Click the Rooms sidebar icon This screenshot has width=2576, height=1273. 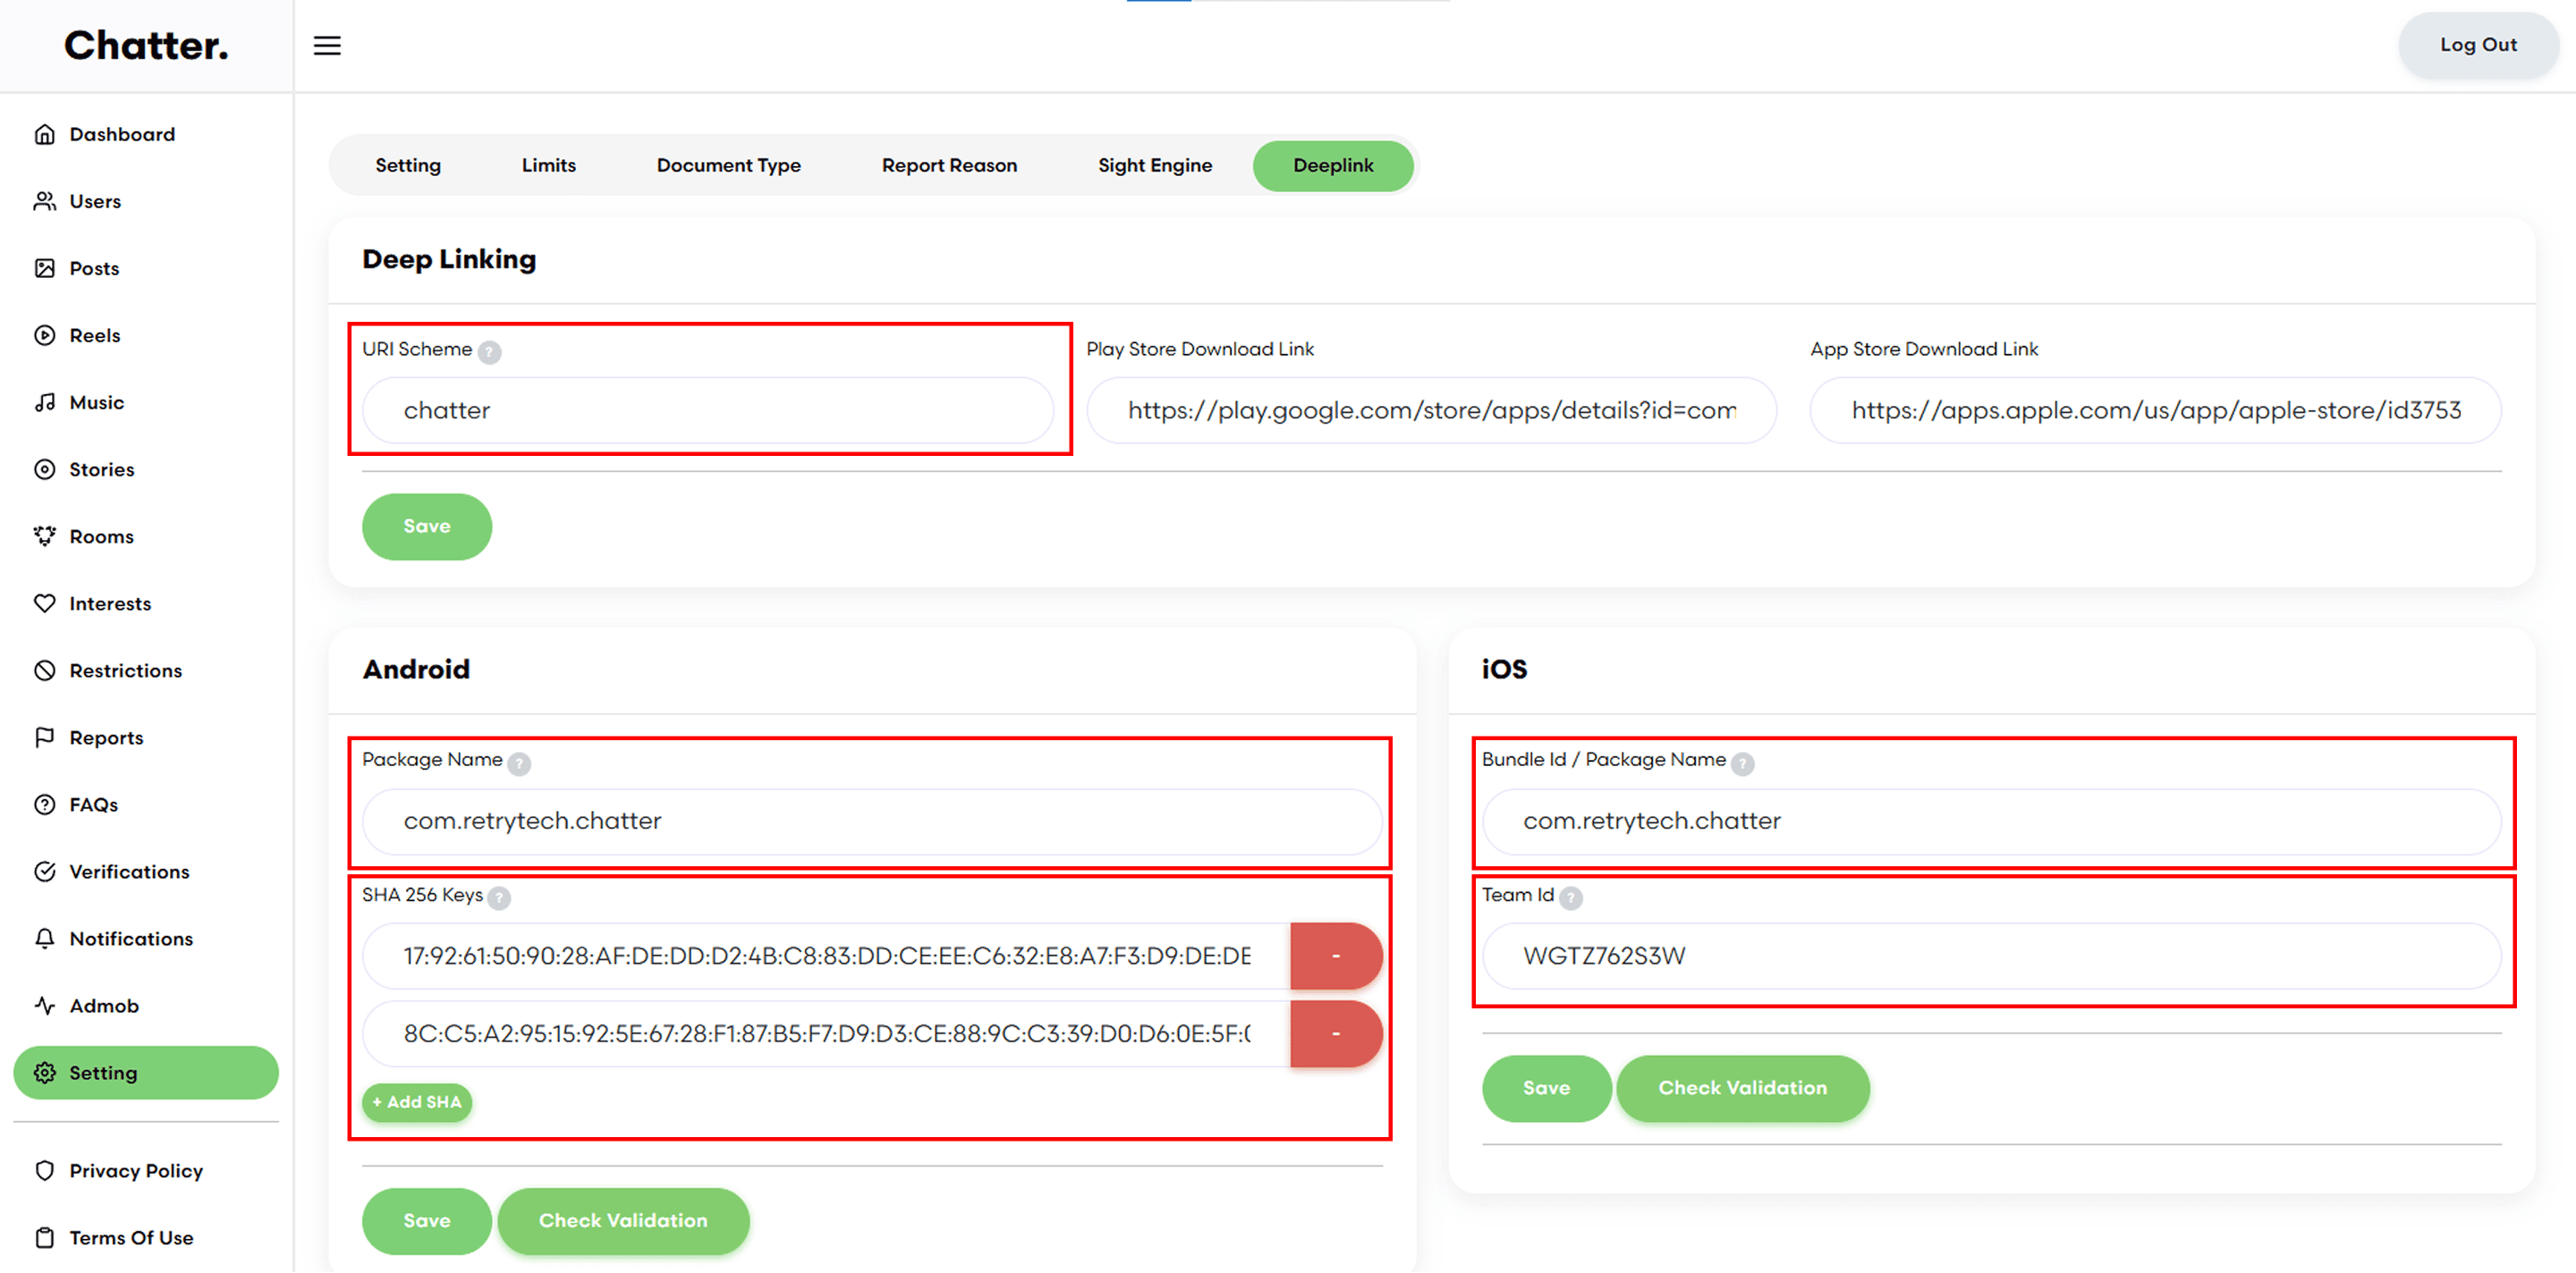(44, 536)
